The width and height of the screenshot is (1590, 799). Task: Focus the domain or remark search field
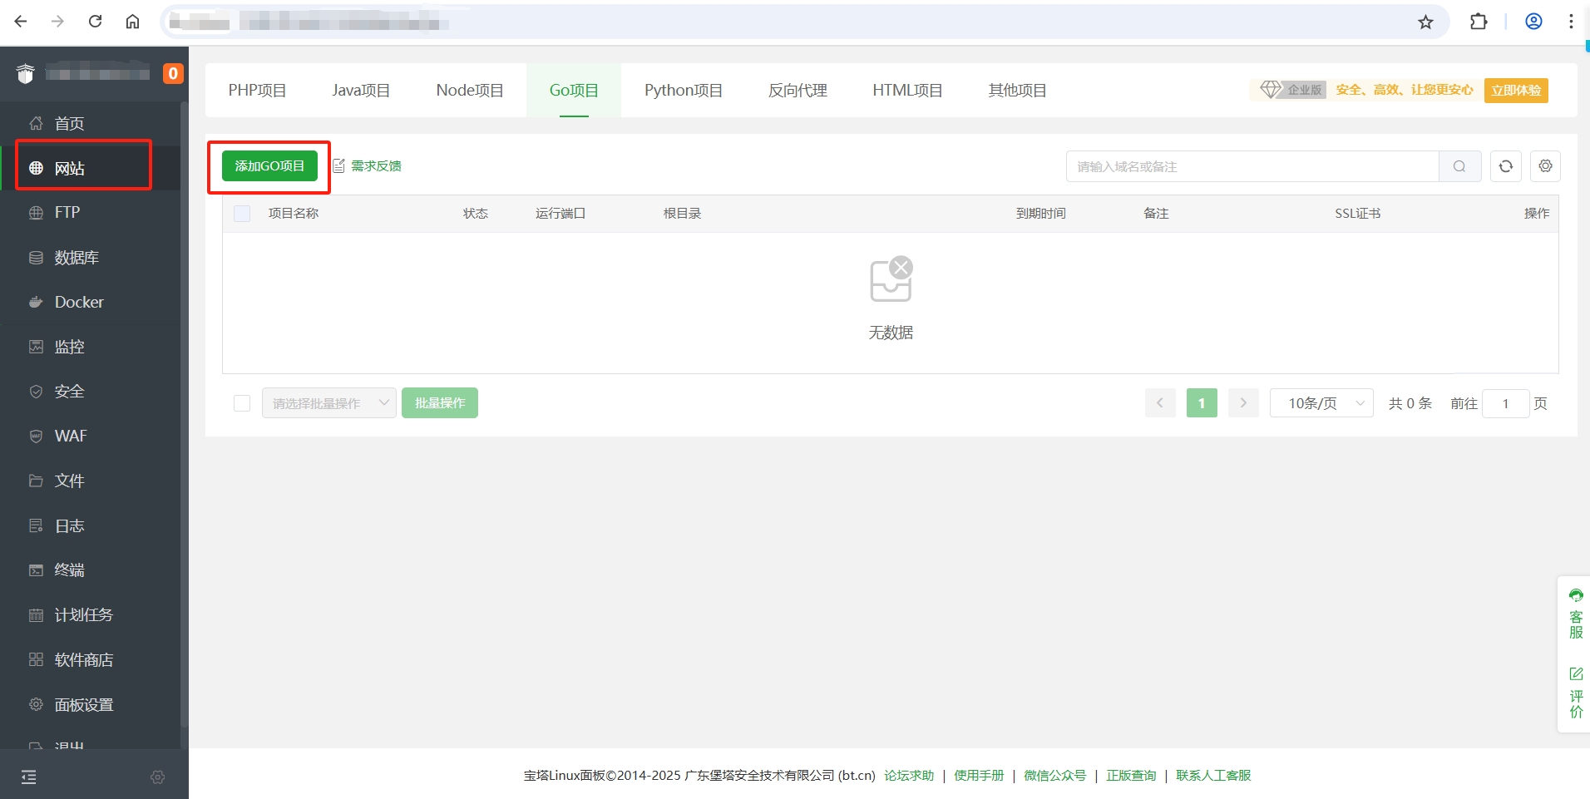[1252, 166]
